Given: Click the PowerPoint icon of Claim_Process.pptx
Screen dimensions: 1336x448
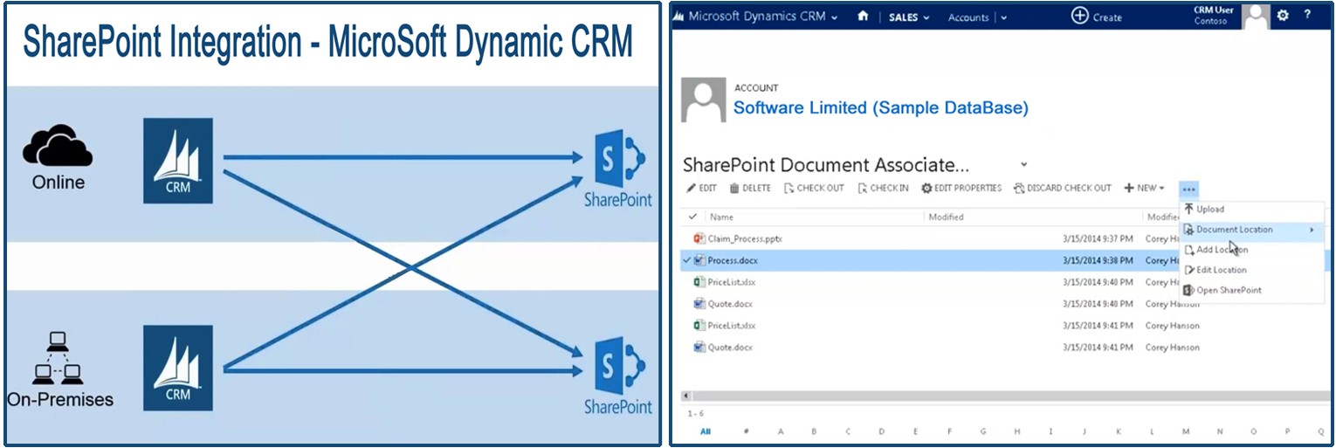Looking at the screenshot, I should (699, 238).
